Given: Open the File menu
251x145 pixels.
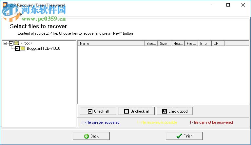Looking at the screenshot, I should pyautogui.click(x=6, y=13).
